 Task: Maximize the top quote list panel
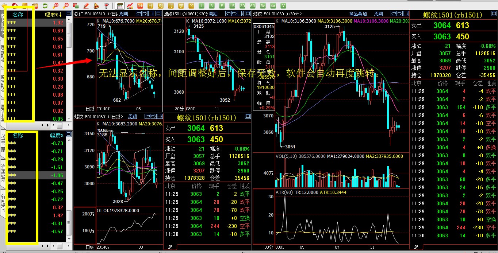point(69,14)
